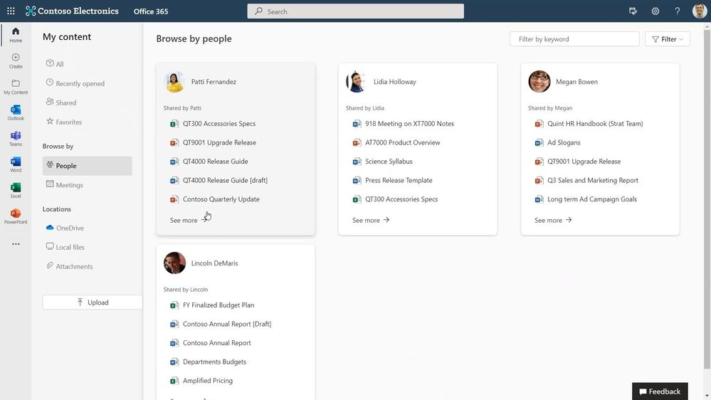The width and height of the screenshot is (711, 400).
Task: Click the Office 365 header link
Action: (151, 11)
